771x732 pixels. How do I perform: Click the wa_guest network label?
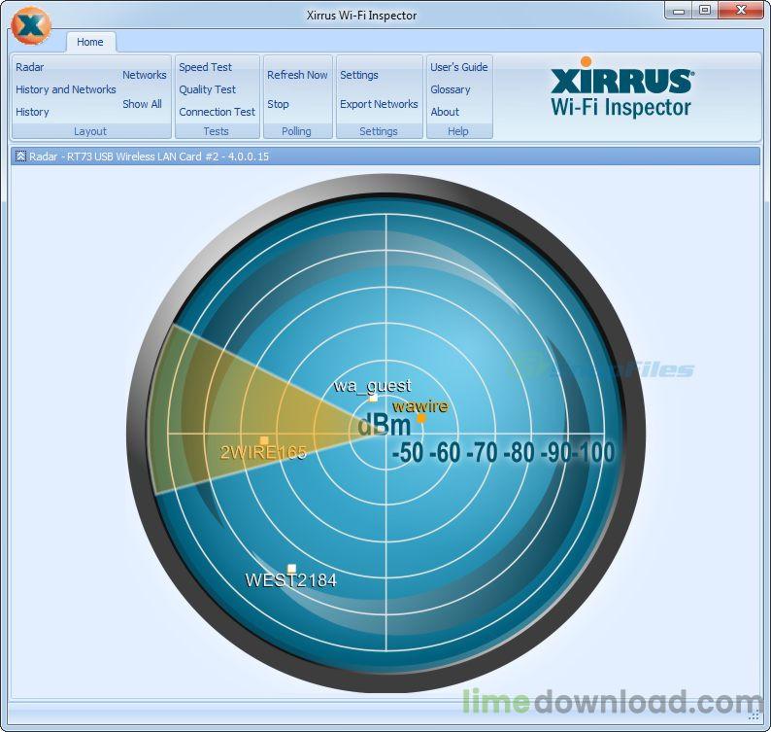(x=372, y=386)
